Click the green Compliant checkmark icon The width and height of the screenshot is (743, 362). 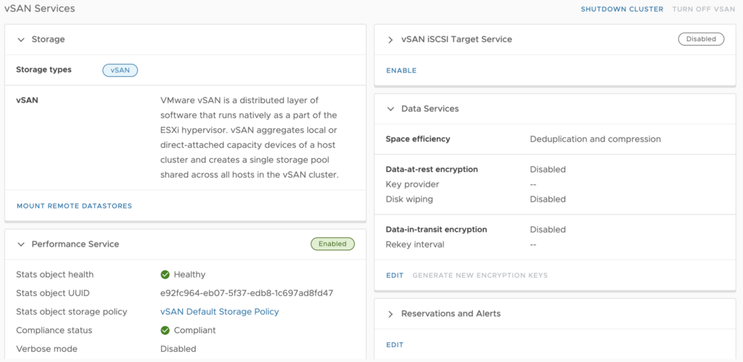click(165, 330)
